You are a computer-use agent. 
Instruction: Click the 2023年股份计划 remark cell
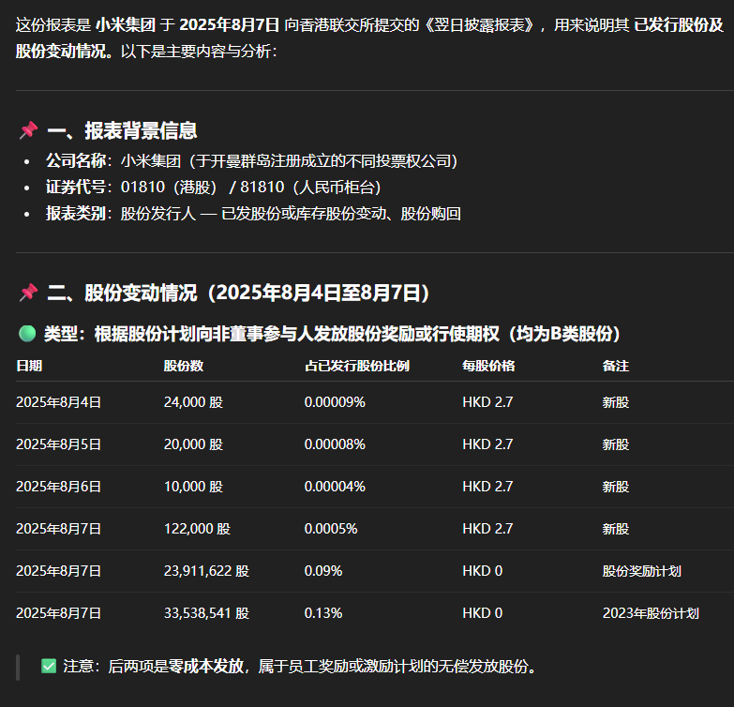click(651, 613)
